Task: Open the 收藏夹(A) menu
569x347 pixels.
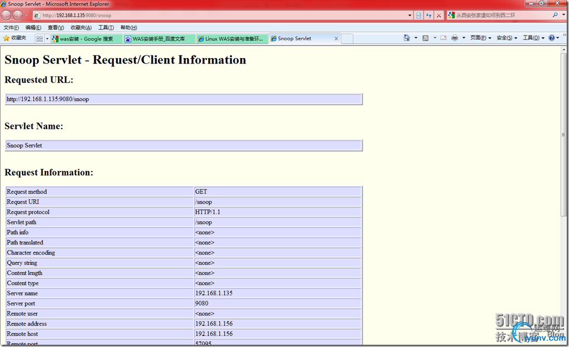Action: 81,28
